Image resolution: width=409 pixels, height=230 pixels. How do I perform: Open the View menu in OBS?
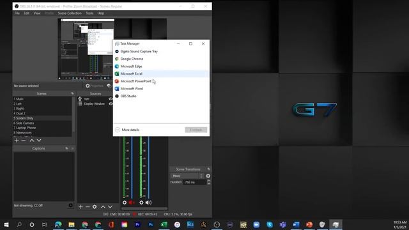[x=37, y=13]
